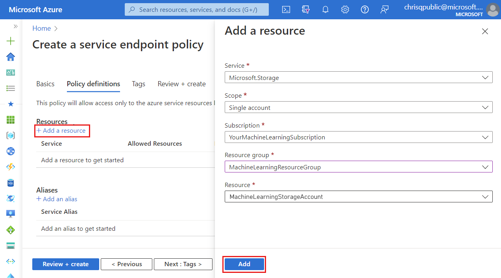Screen dimensions: 501x278
Task: Go to Home in the left sidebar
Action: point(11,57)
